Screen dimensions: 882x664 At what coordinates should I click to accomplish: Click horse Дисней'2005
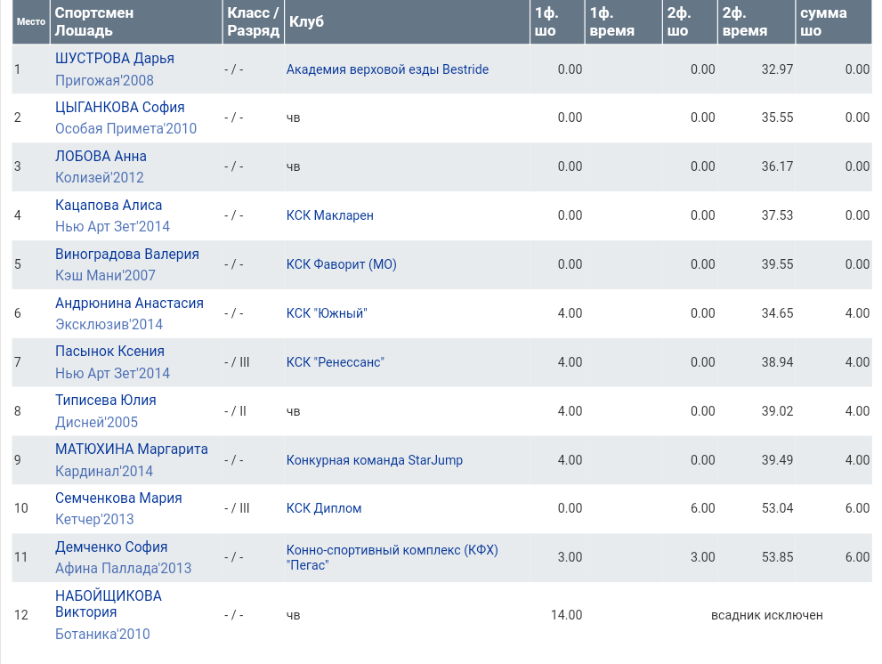click(x=96, y=423)
